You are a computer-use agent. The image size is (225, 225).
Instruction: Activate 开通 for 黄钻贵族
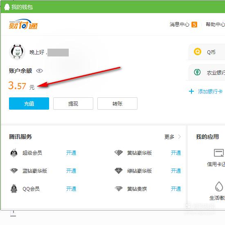[176, 189]
